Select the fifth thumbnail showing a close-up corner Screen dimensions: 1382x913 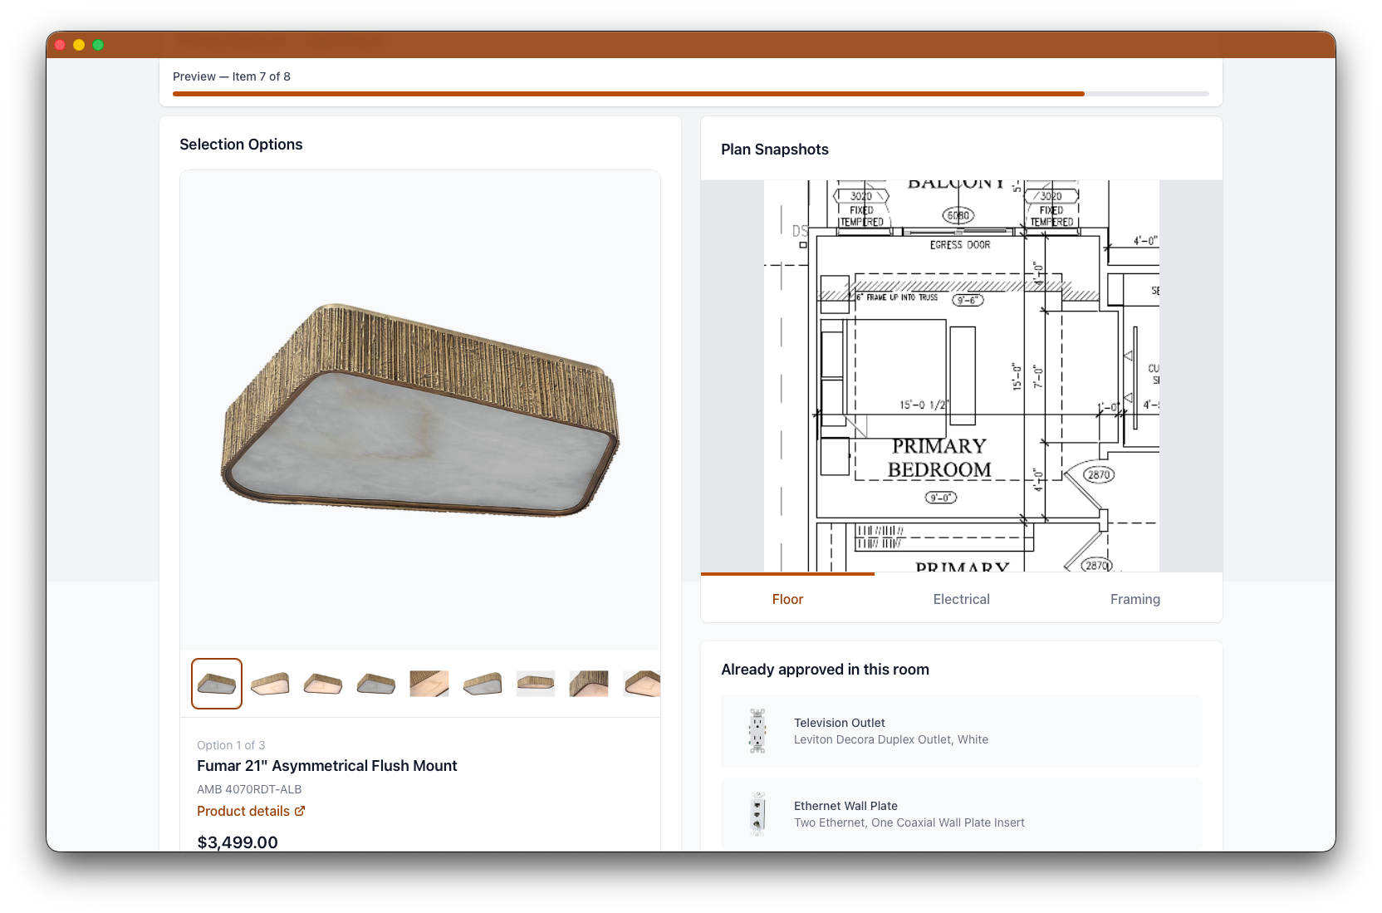429,684
